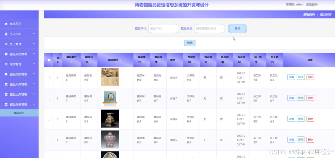
Task: Expand 员工管理 menu chevron
Action: [34, 44]
